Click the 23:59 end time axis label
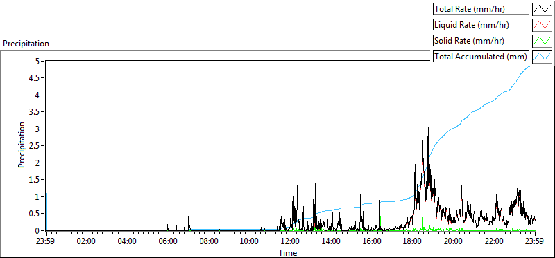 [x=535, y=242]
